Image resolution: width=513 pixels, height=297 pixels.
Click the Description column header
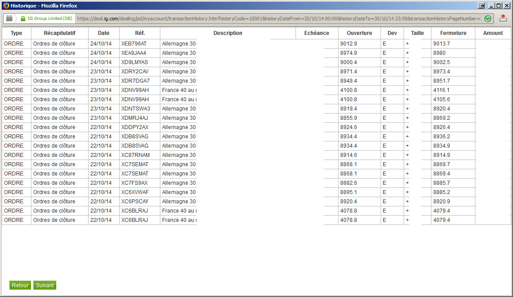coord(228,33)
